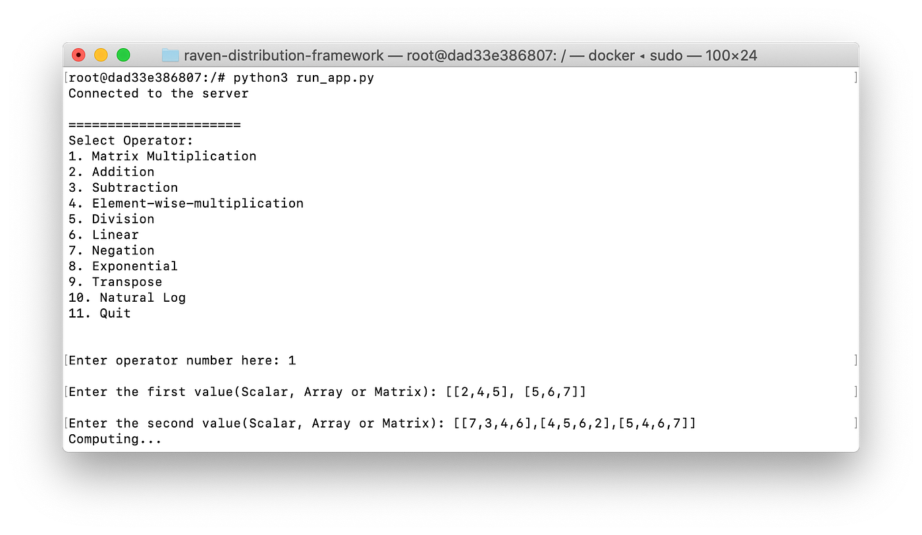Select the Matrix Multiplication menu option
Image resolution: width=922 pixels, height=535 pixels.
(x=162, y=156)
